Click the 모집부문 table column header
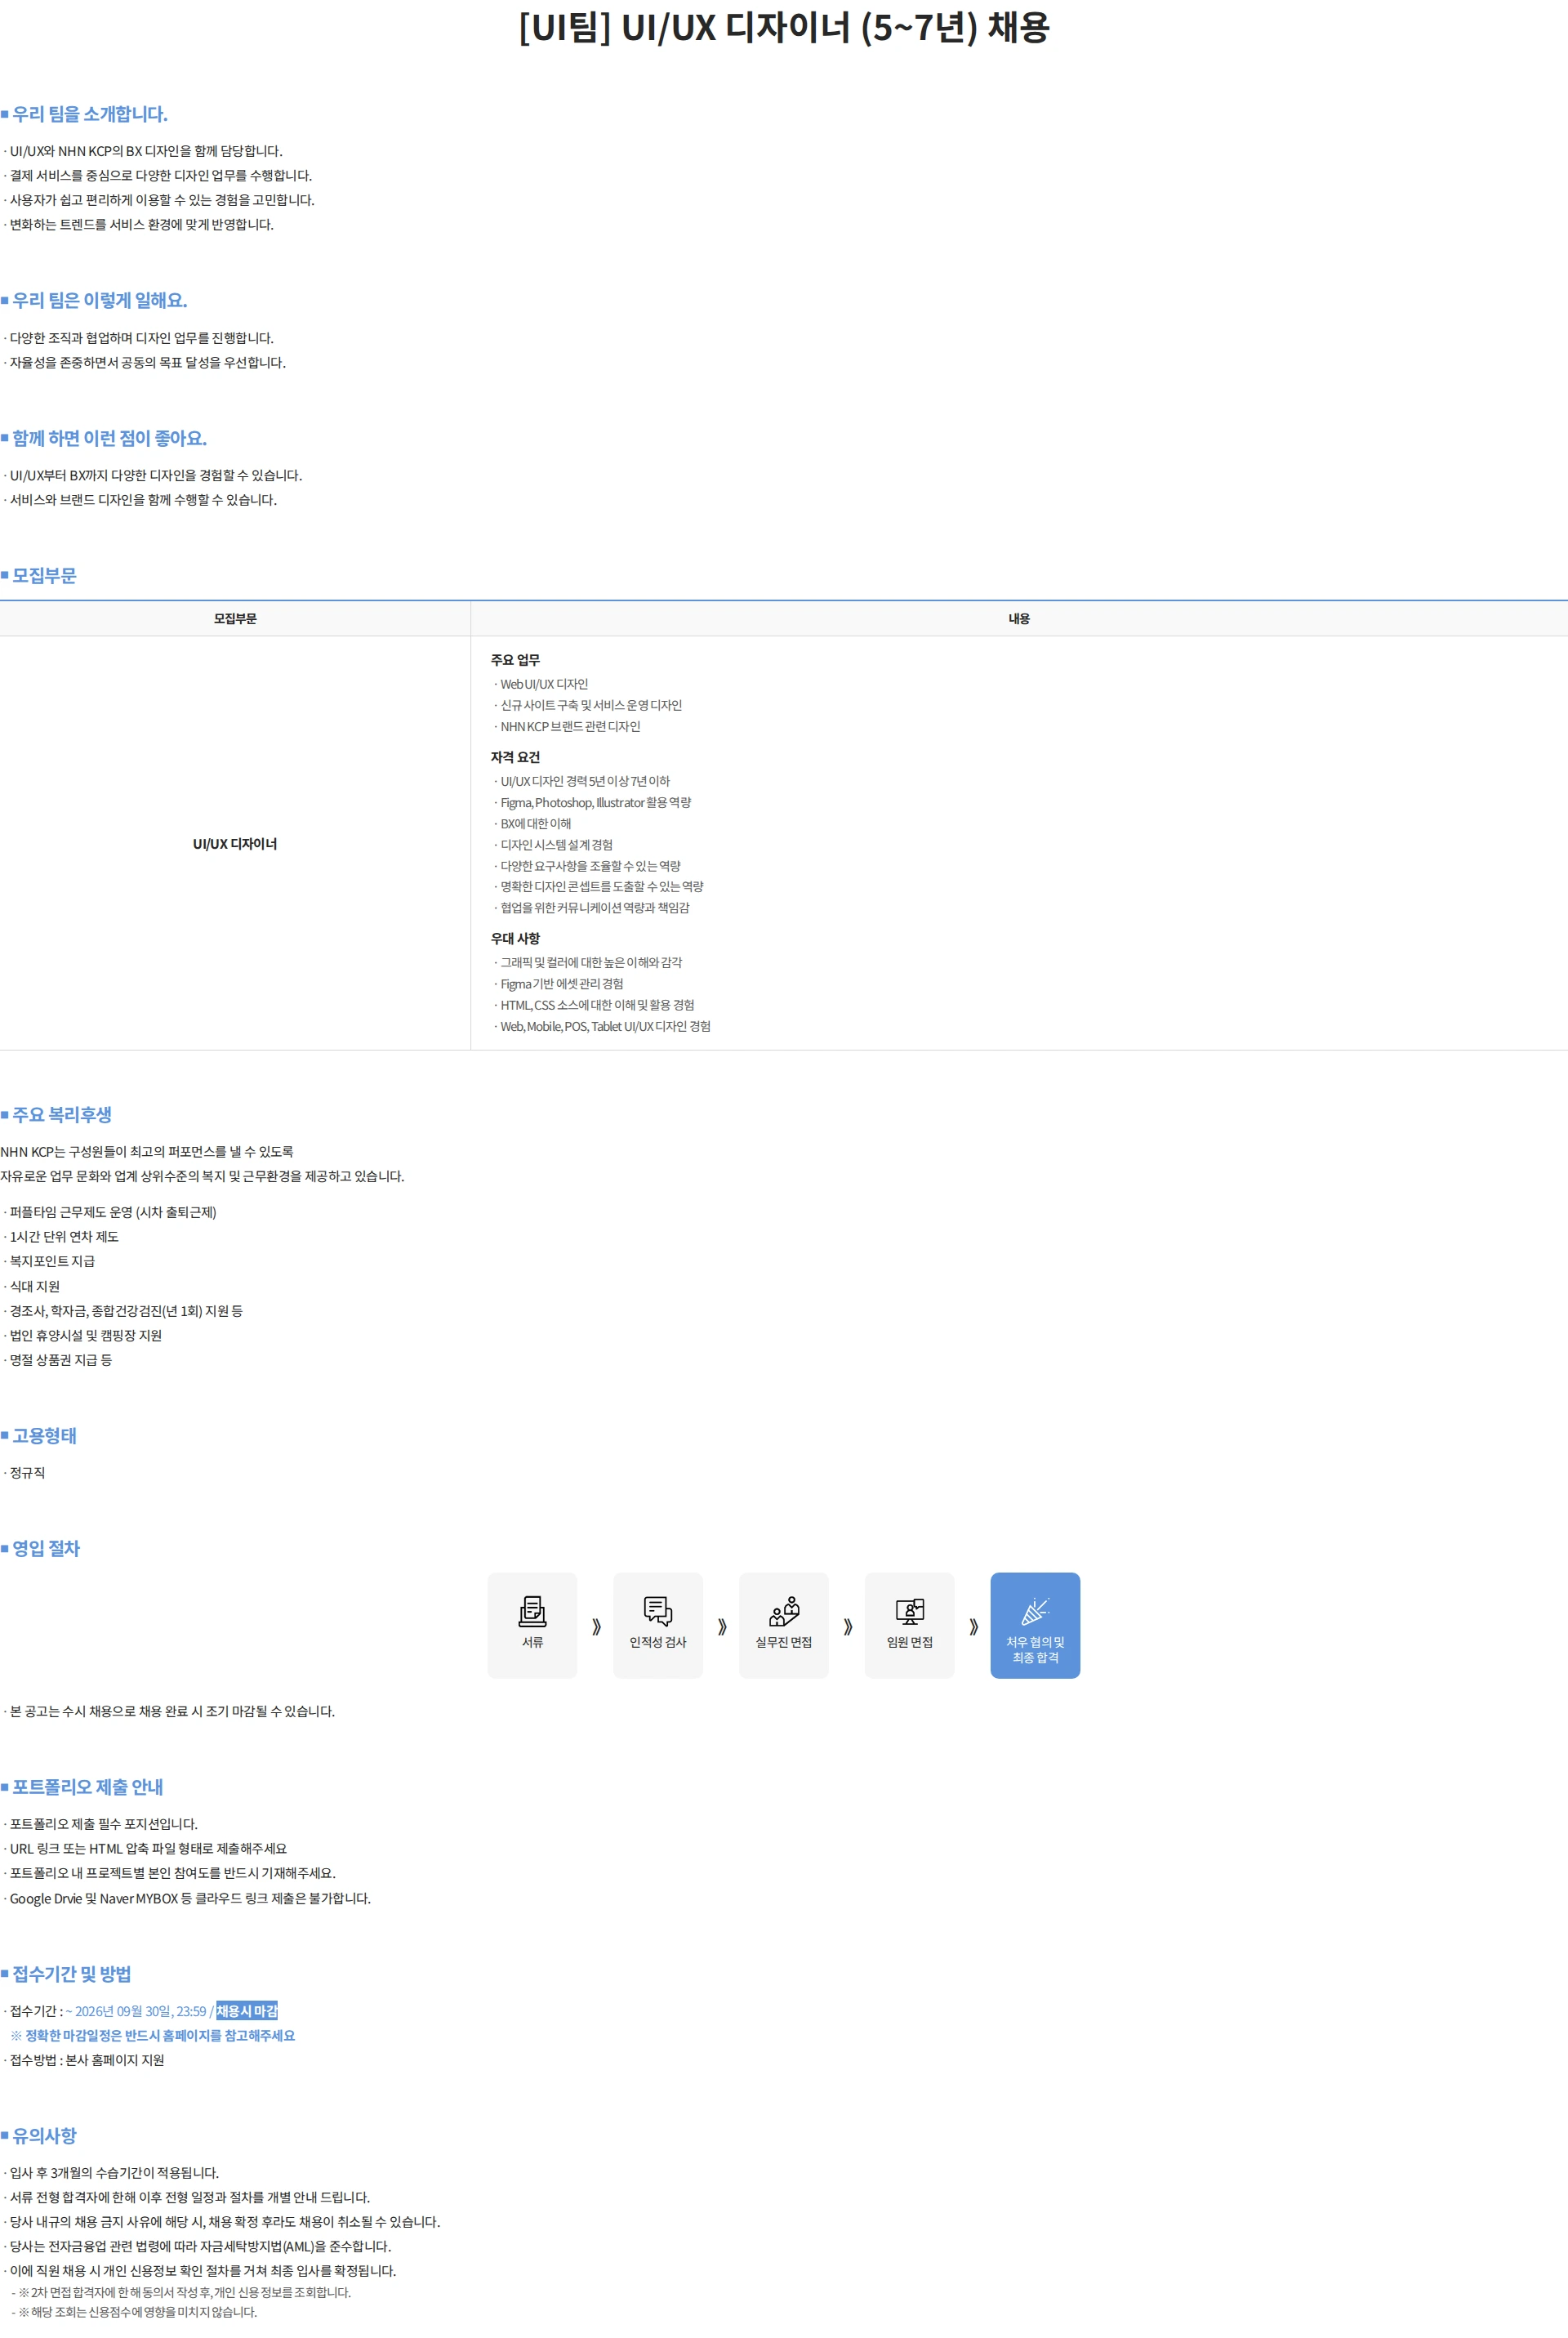The width and height of the screenshot is (1568, 2338). click(235, 619)
